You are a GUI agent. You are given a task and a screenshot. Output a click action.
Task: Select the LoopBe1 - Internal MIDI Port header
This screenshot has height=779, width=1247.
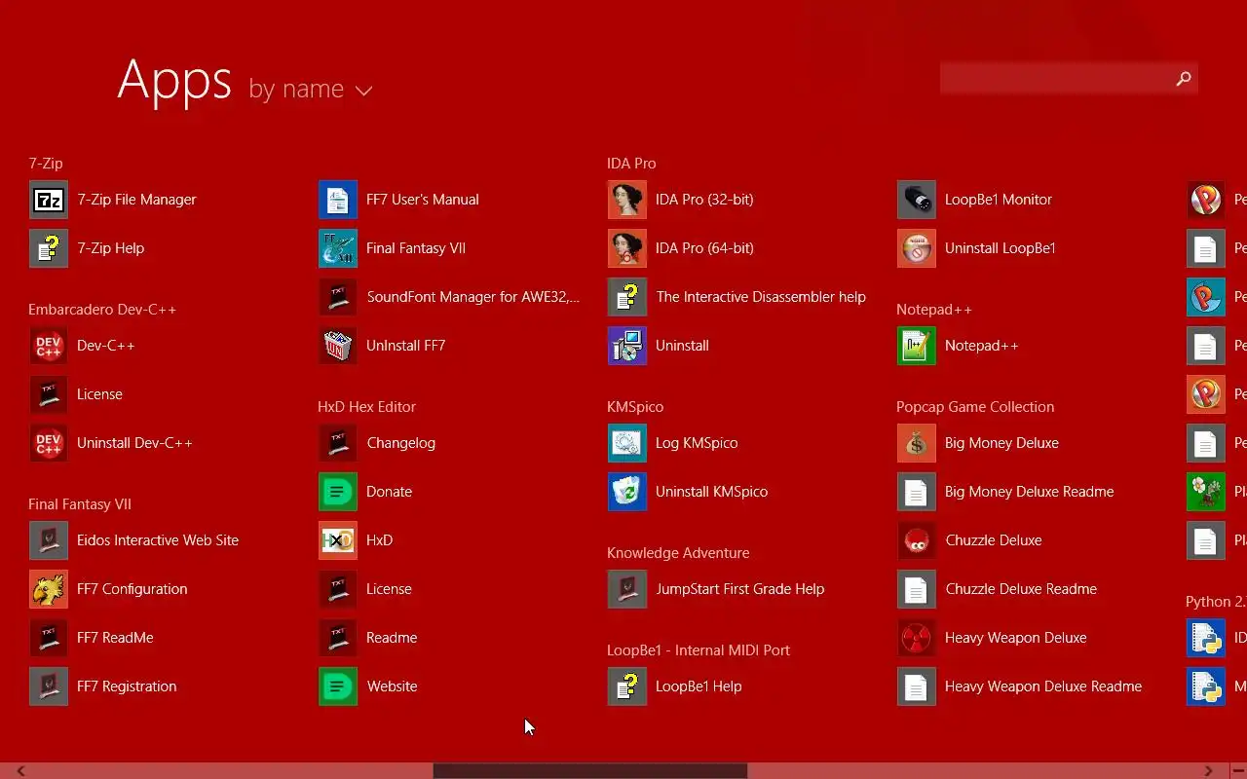click(699, 650)
